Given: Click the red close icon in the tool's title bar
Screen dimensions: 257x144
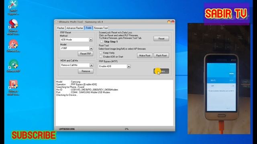Looking at the screenshot, I should [x=173, y=22].
